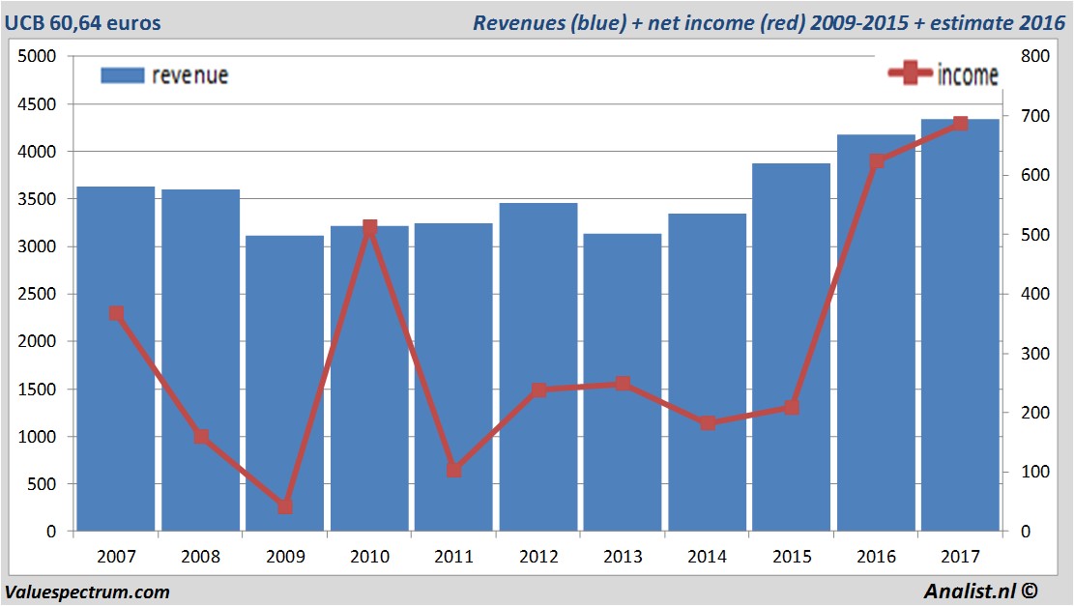
Task: Click the 2009 year axis label
Action: (285, 557)
